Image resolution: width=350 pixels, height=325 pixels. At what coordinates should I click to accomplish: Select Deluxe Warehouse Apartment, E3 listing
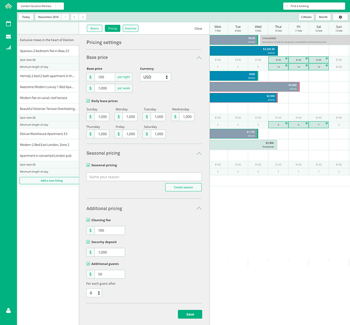click(x=48, y=134)
